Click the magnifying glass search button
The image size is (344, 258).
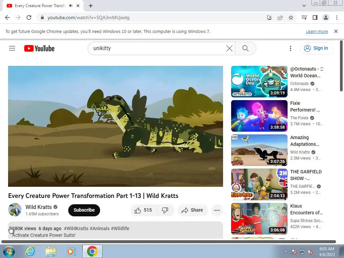(246, 48)
